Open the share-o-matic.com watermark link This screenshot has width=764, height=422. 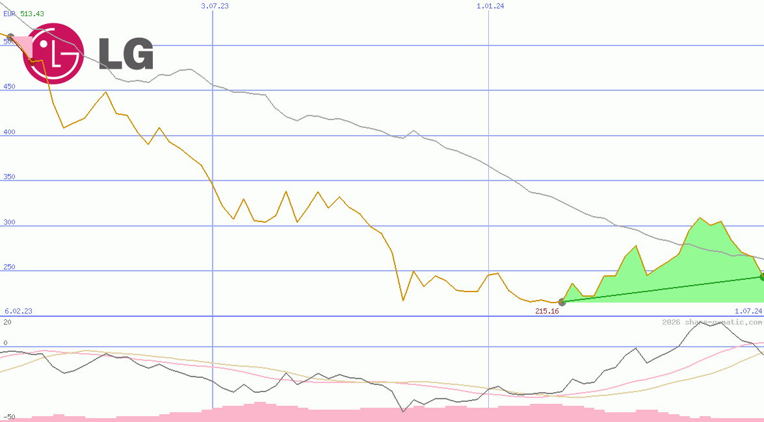tap(711, 322)
